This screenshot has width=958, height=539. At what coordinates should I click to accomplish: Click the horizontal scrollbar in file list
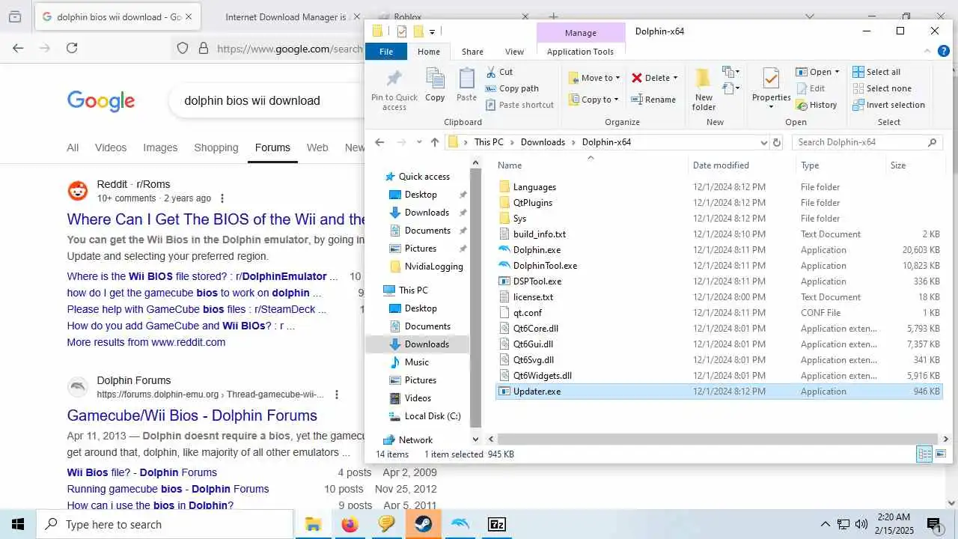point(717,439)
